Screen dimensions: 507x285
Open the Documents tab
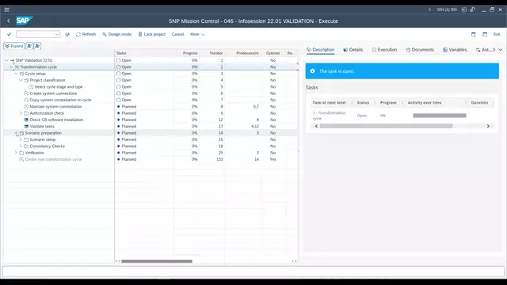[420, 50]
